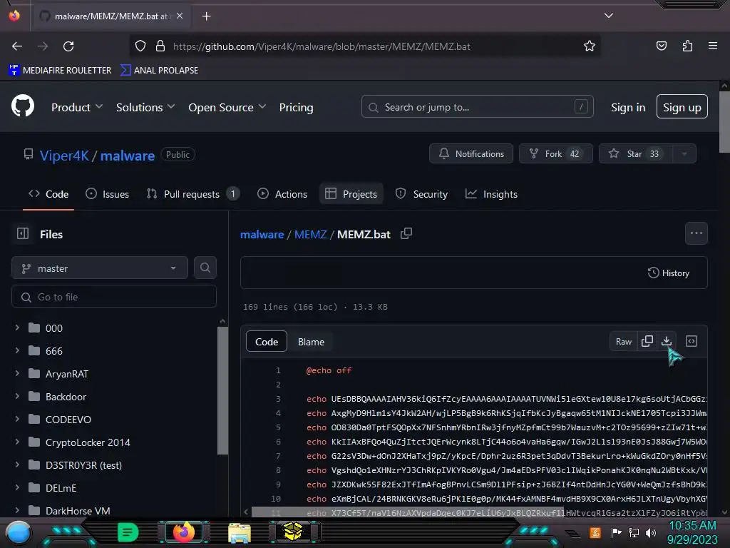Fork the repository

pyautogui.click(x=556, y=153)
